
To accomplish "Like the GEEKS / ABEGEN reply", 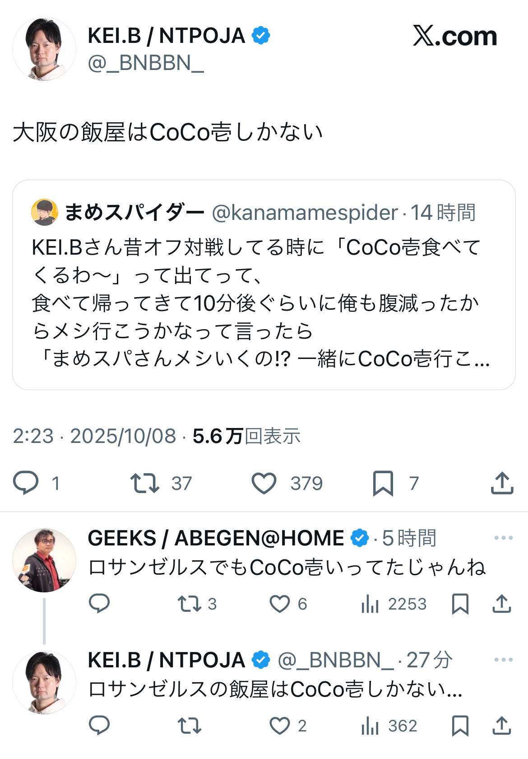I will [279, 604].
